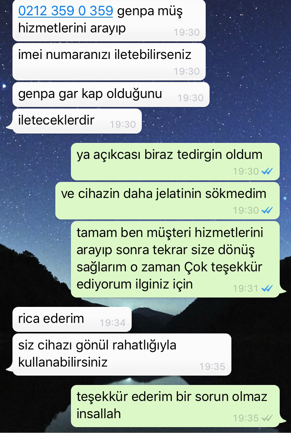Screen dimensions: 291x433
Task: Tap the blue read ticks on 'tedirgin oldum' message
Action: 267,171
